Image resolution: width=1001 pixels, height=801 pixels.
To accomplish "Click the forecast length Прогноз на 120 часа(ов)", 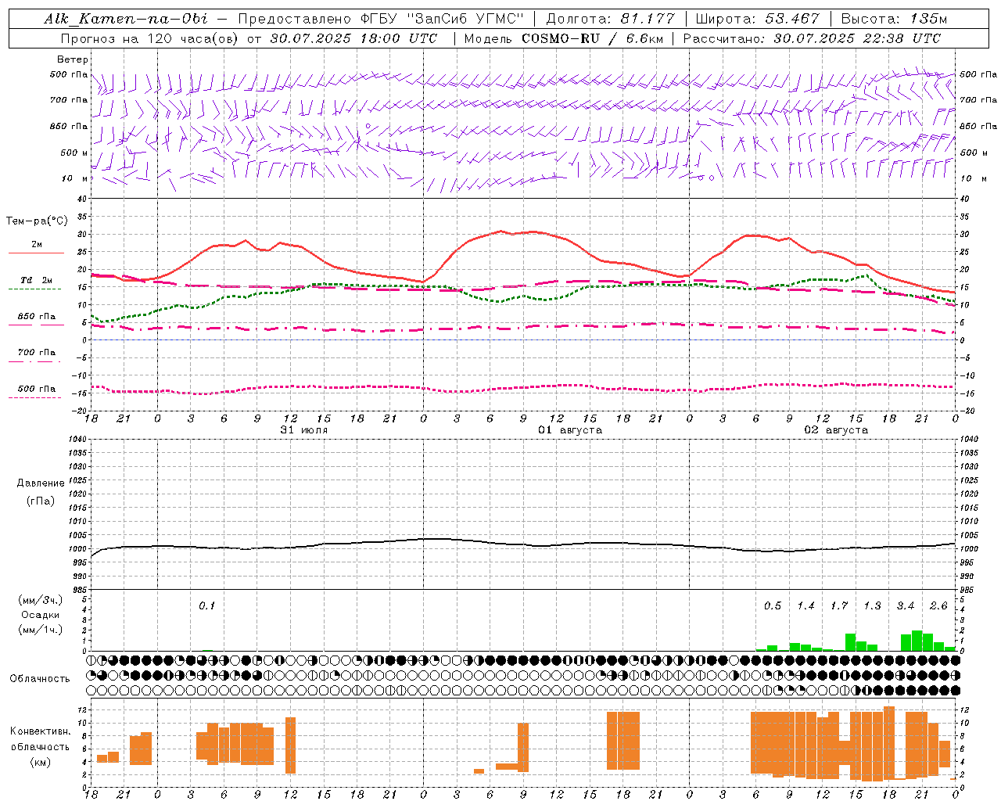I will coord(150,38).
